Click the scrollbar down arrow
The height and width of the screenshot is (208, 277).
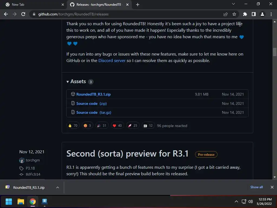tap(275, 177)
